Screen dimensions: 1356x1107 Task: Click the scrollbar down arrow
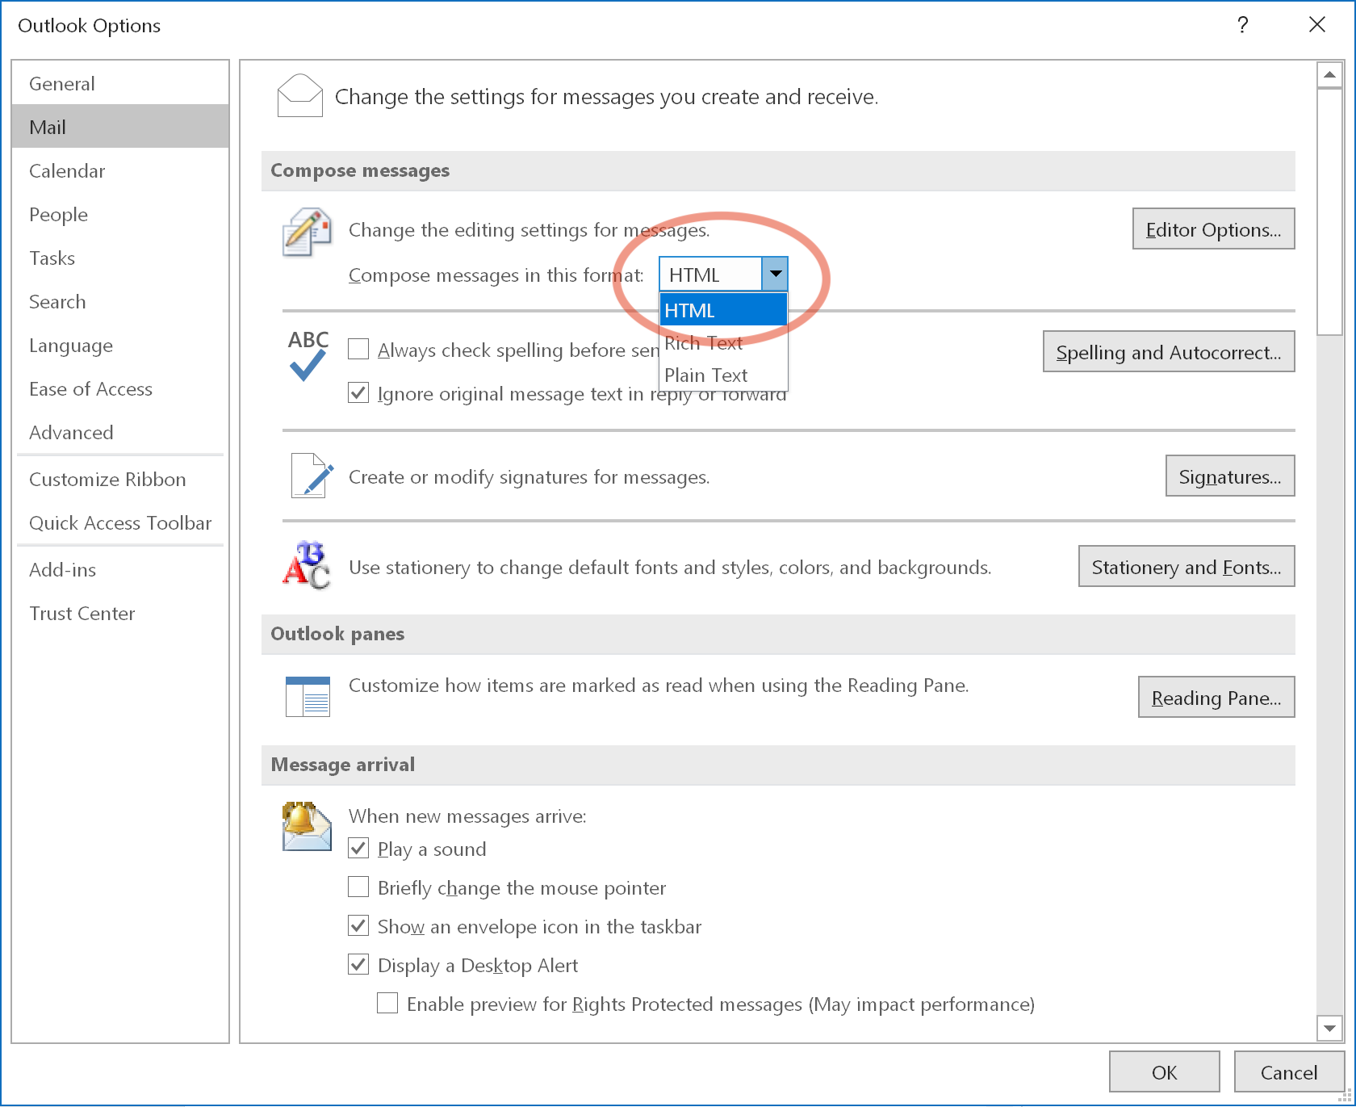click(x=1329, y=1028)
